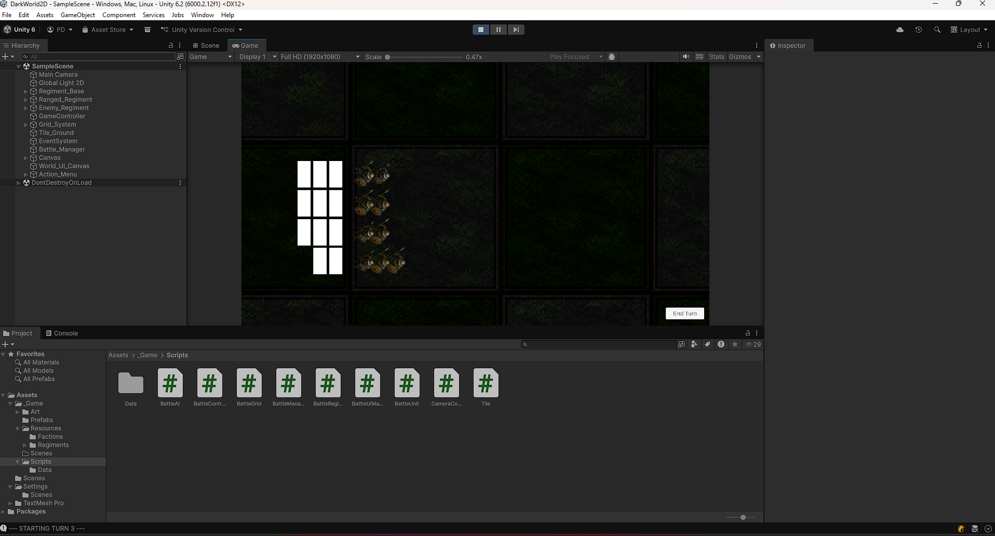The image size is (995, 536).
Task: Select the BattleGrid script asset
Action: [249, 387]
